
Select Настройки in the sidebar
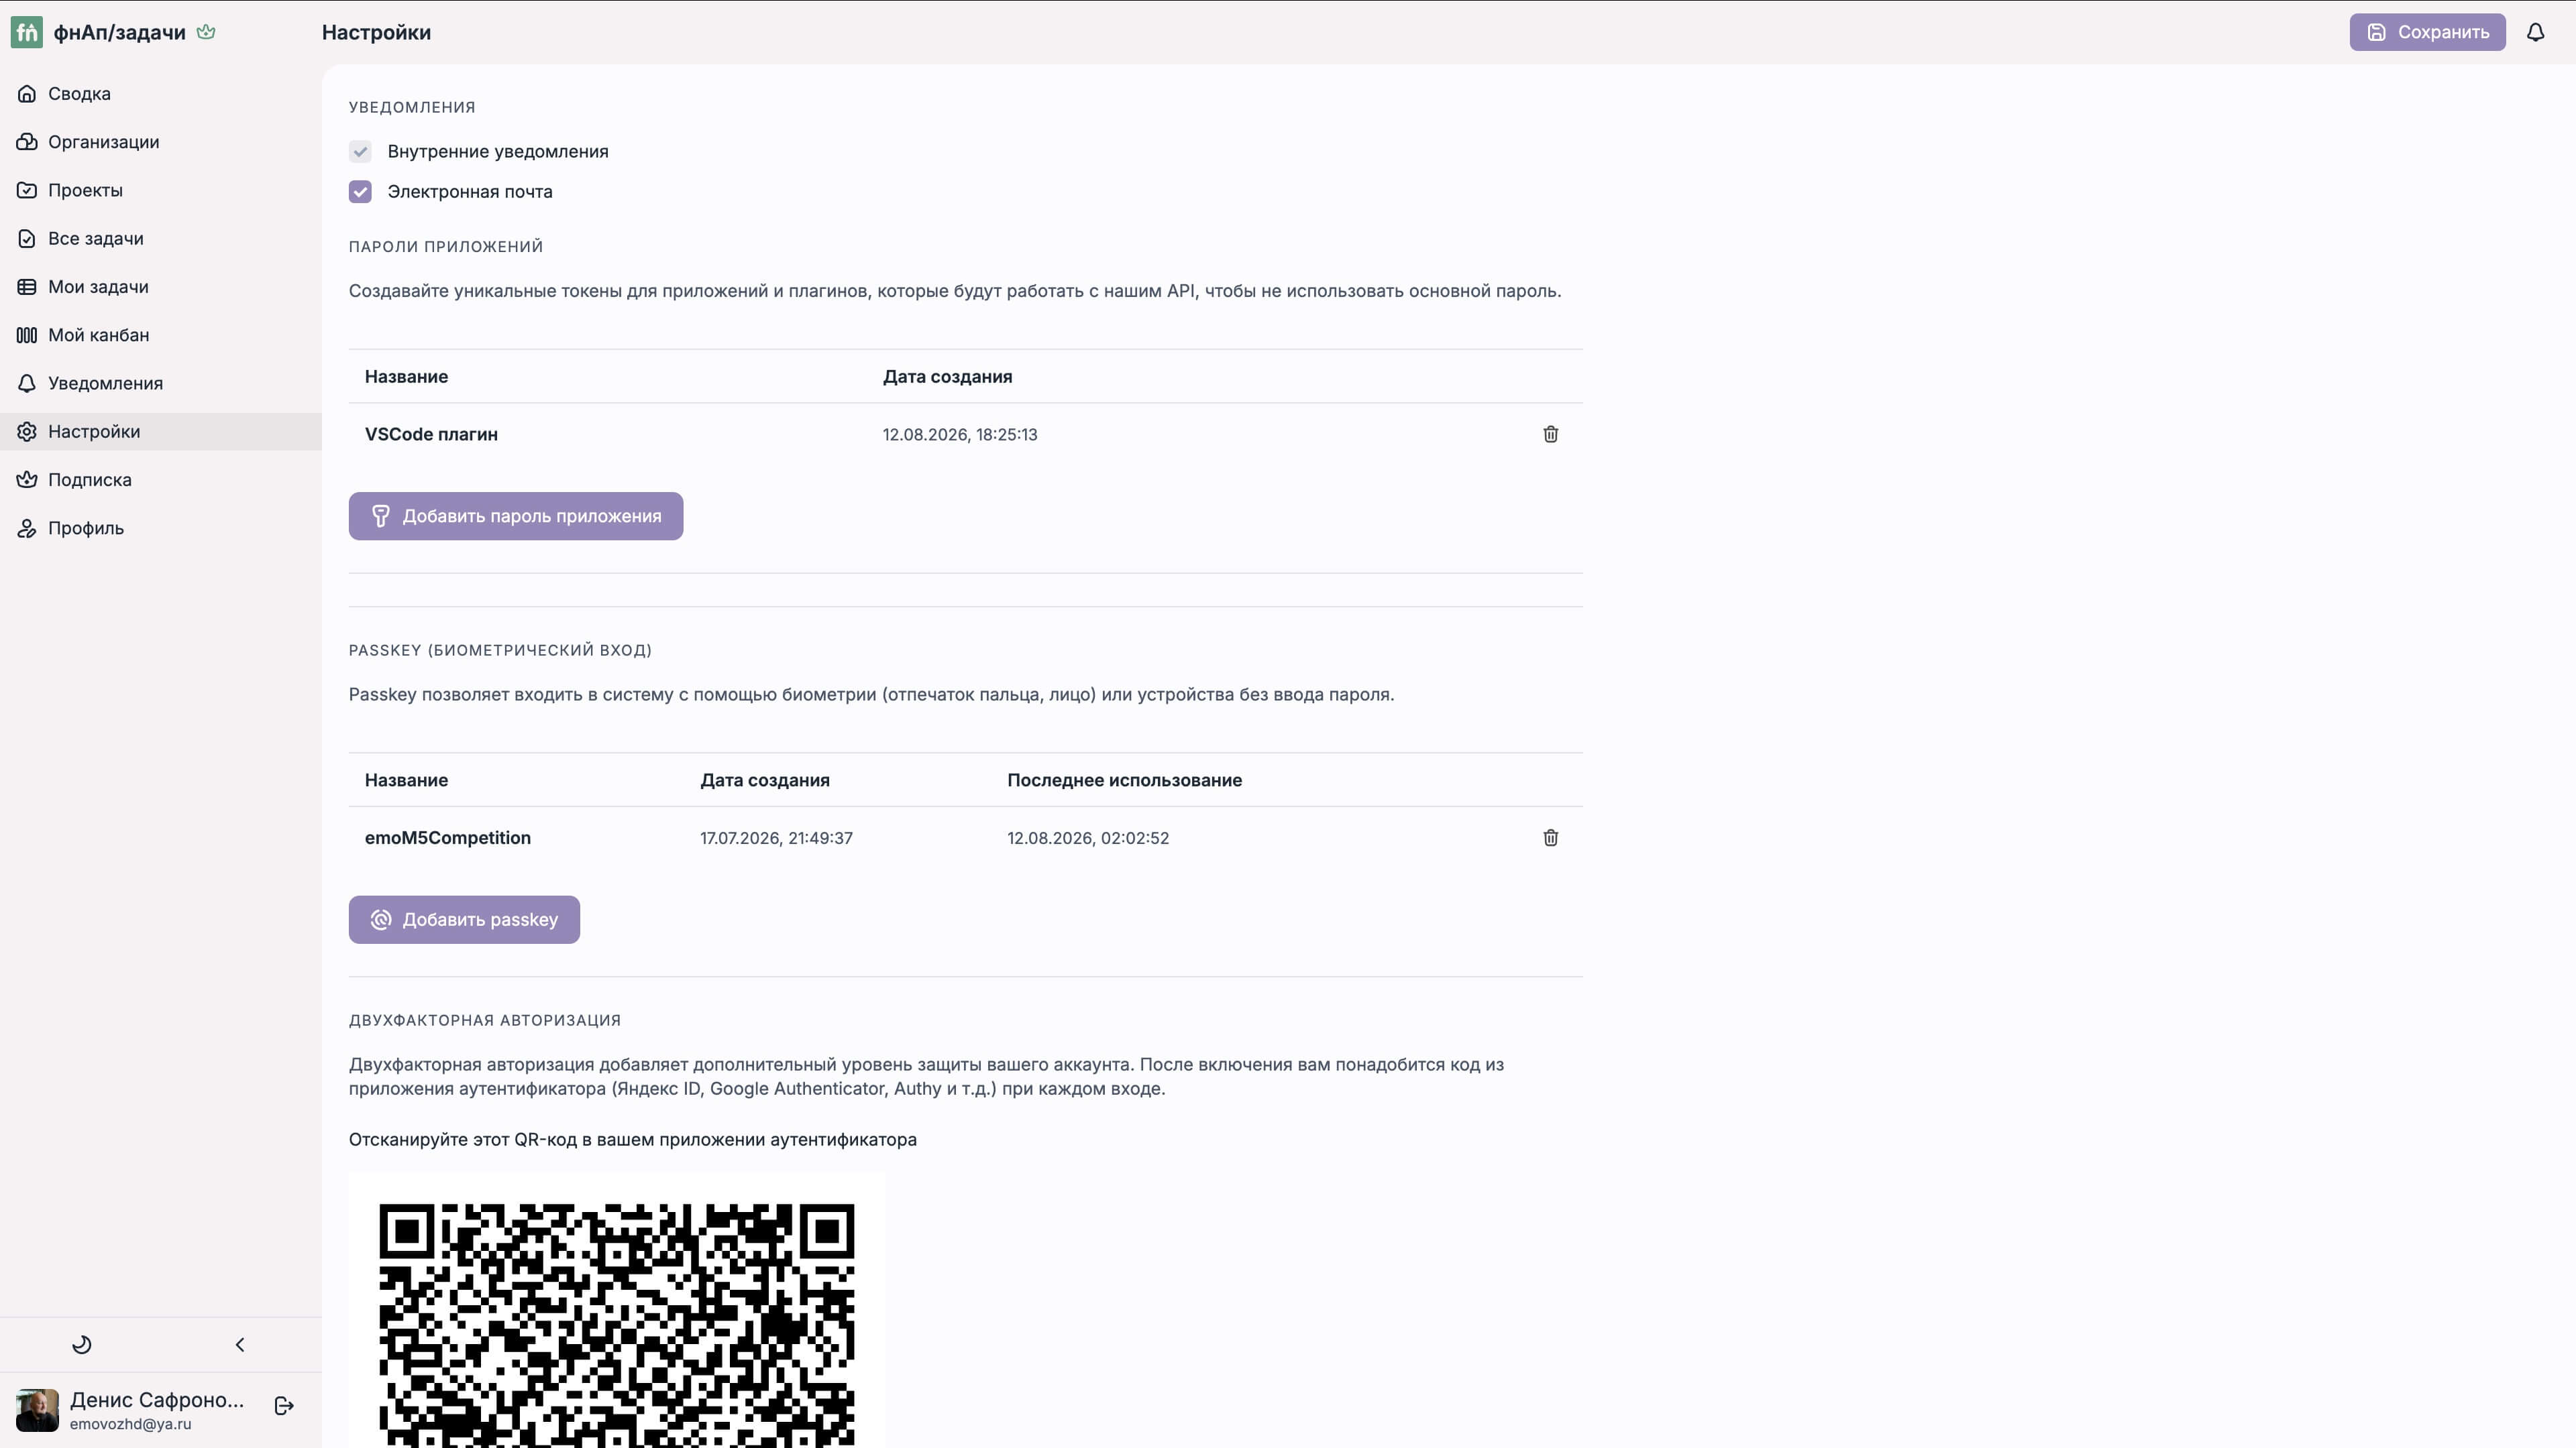161,432
